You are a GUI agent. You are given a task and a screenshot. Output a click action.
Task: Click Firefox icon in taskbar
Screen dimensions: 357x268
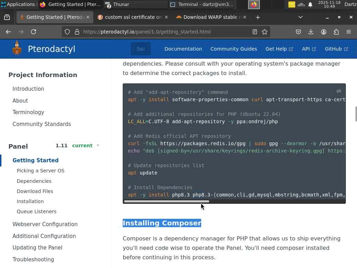[254, 5]
